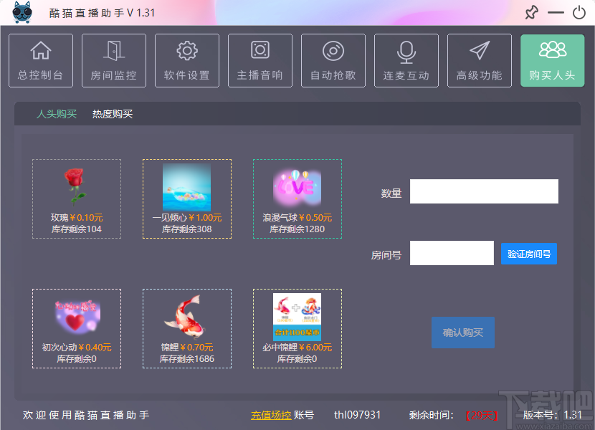Click the ￥0.40元 price label
This screenshot has height=430, width=595.
point(95,348)
